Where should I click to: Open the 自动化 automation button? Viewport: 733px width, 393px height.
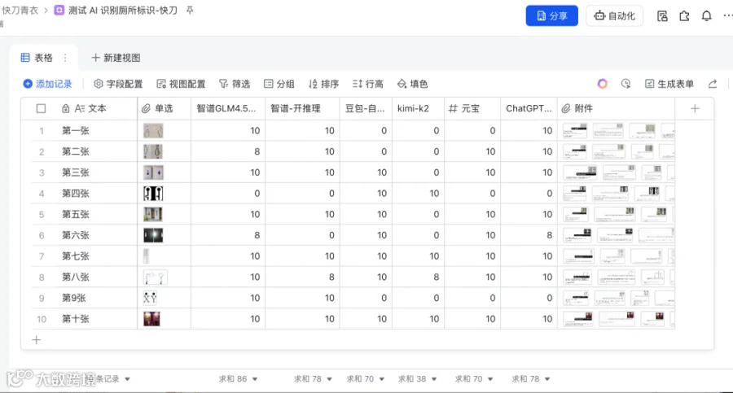(614, 16)
